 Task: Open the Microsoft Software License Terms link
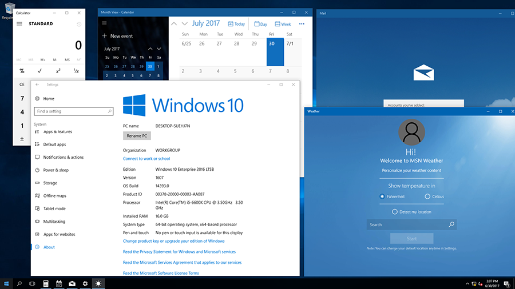[161, 273]
